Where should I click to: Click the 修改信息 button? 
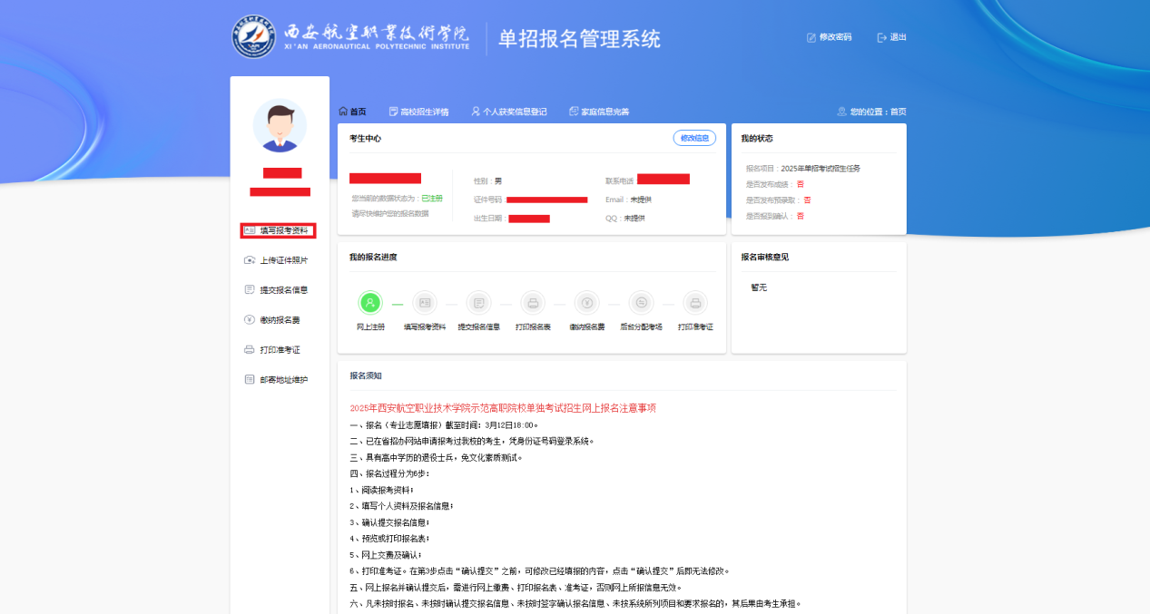(694, 138)
